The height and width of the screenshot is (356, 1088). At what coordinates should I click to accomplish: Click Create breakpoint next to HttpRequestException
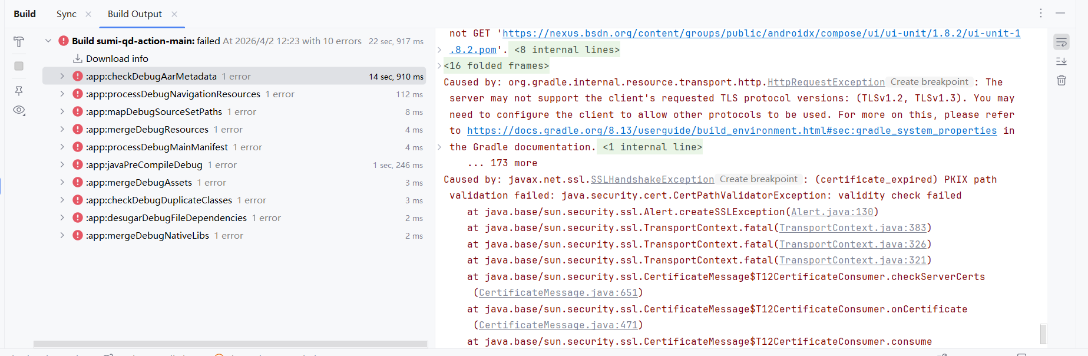click(929, 82)
